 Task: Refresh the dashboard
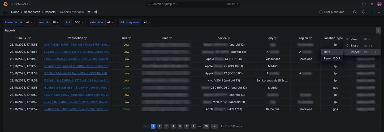click(364, 12)
